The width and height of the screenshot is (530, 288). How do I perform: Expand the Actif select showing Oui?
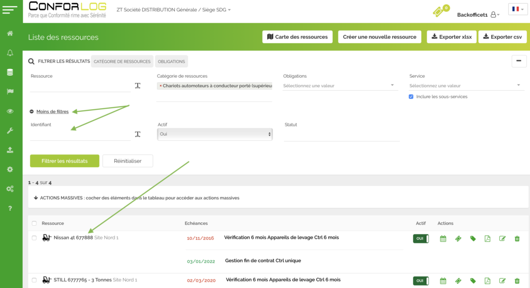(215, 134)
